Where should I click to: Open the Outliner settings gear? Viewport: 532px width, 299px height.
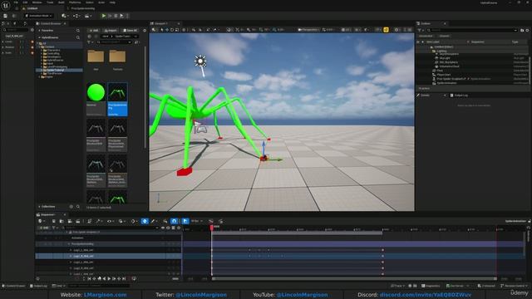point(527,30)
